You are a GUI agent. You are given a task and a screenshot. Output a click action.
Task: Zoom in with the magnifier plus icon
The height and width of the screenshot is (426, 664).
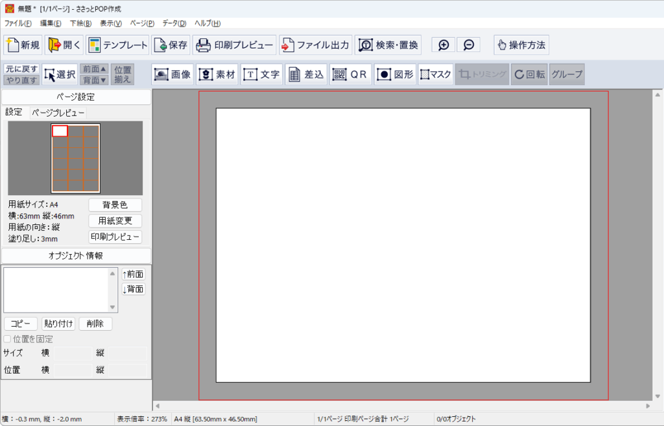click(444, 45)
